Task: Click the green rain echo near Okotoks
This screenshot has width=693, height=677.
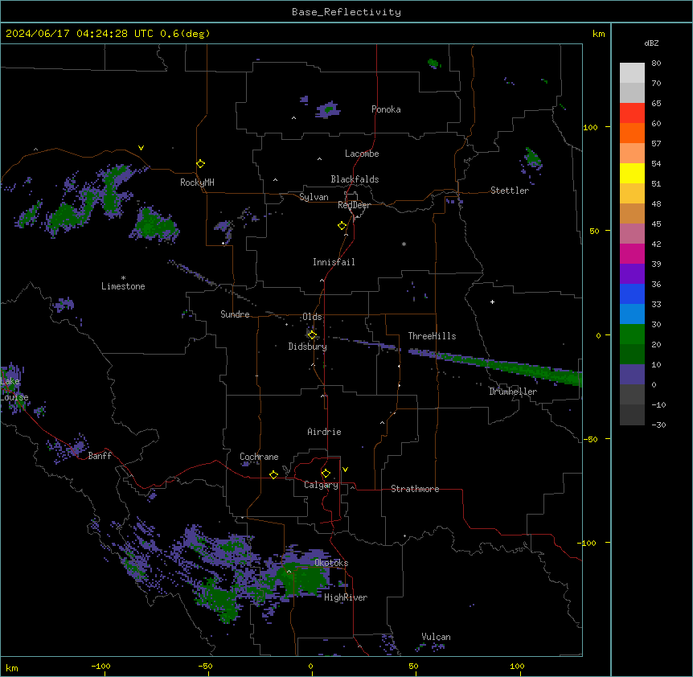Action: 303,578
